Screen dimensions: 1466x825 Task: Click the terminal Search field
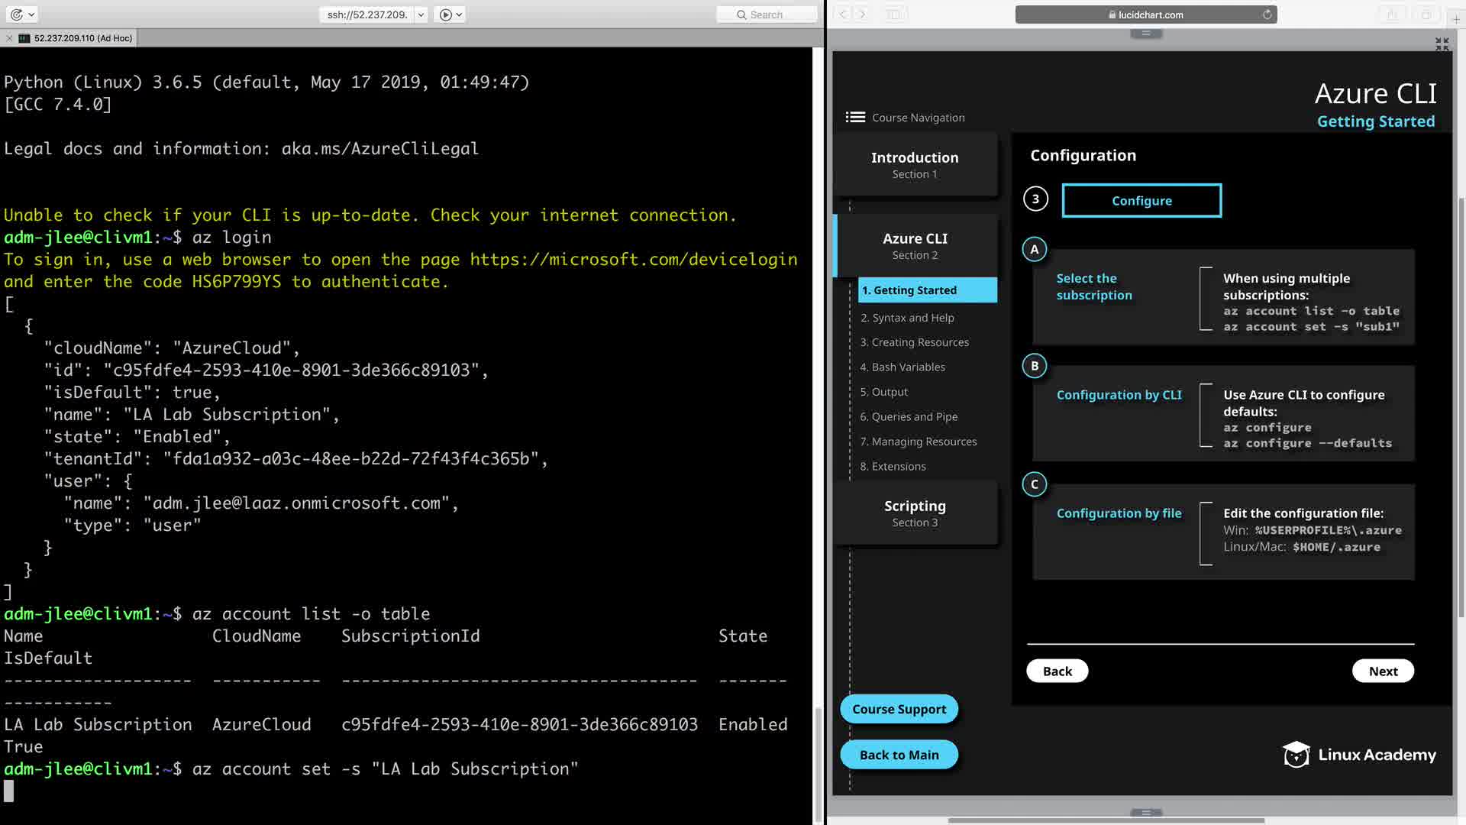coord(767,15)
